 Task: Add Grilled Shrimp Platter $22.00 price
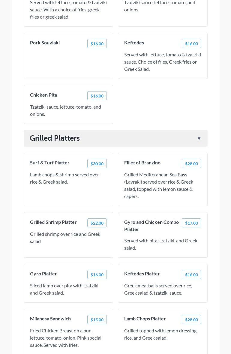[x=97, y=223]
